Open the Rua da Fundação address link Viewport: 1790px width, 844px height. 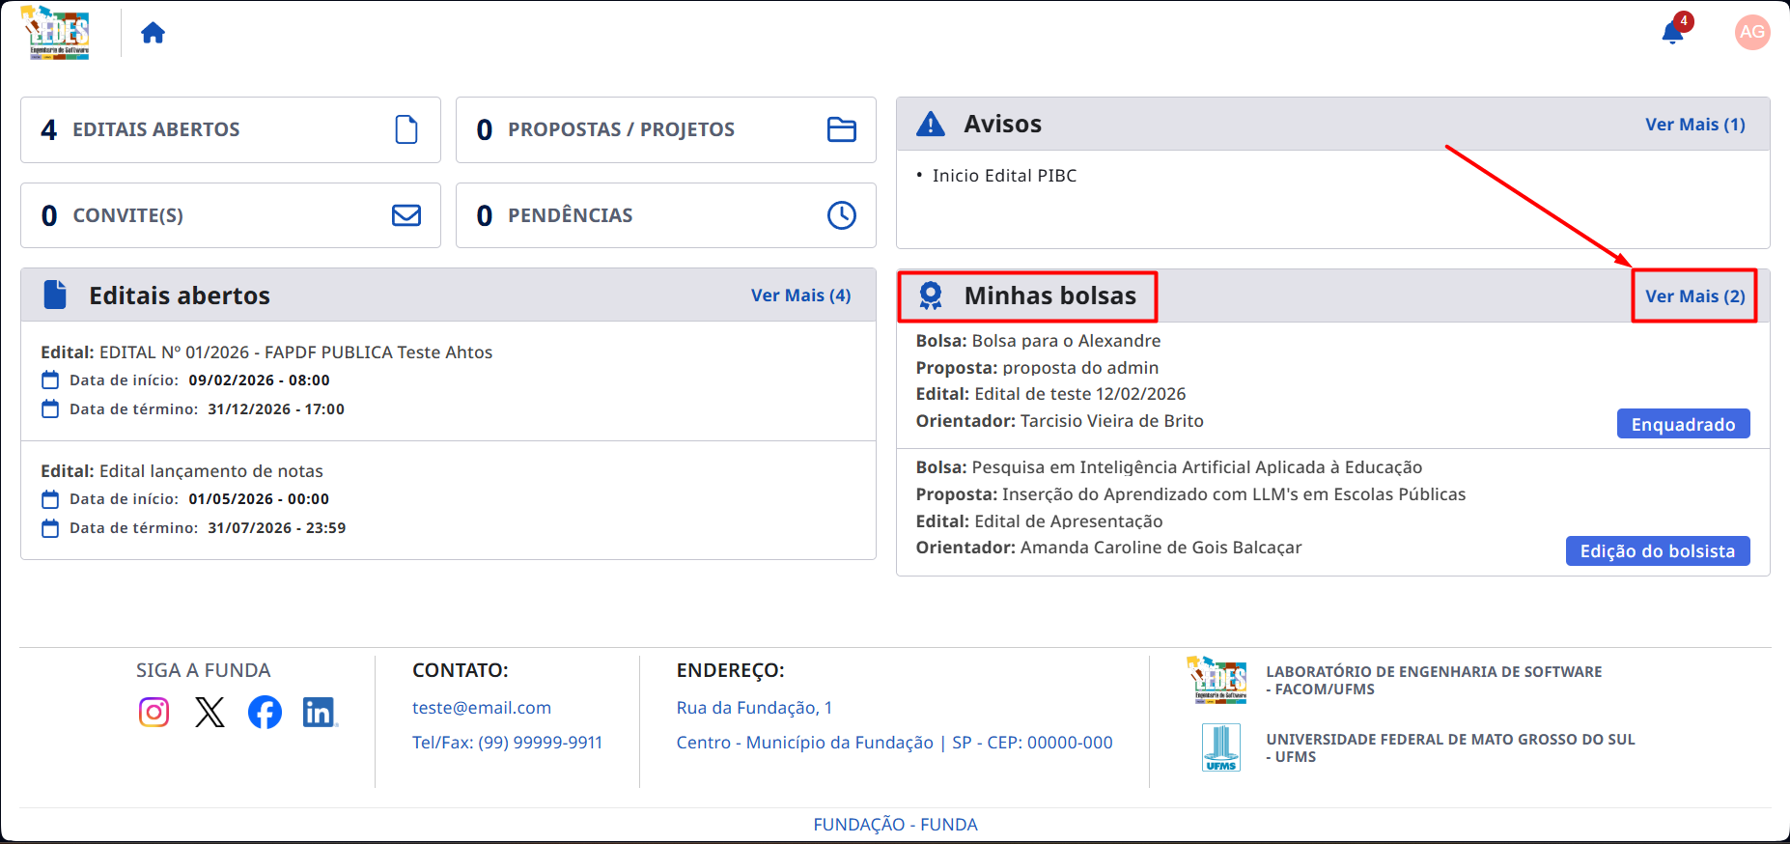click(754, 708)
